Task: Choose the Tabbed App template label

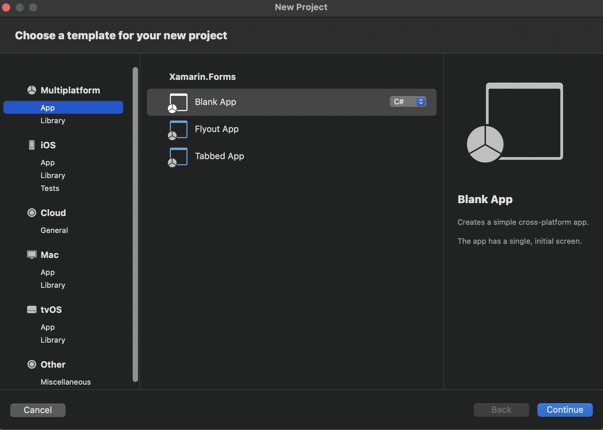Action: (x=219, y=156)
